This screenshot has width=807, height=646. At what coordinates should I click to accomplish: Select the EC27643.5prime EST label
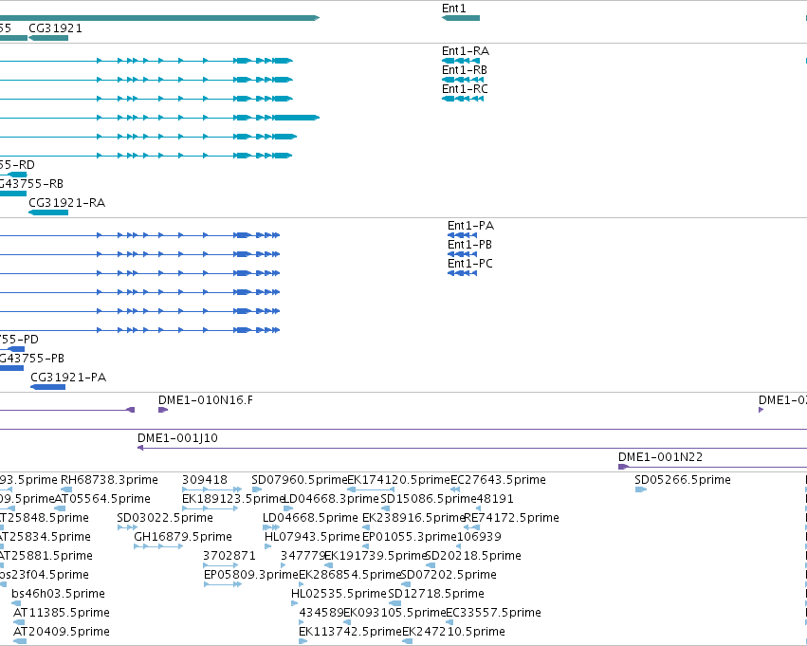498,480
